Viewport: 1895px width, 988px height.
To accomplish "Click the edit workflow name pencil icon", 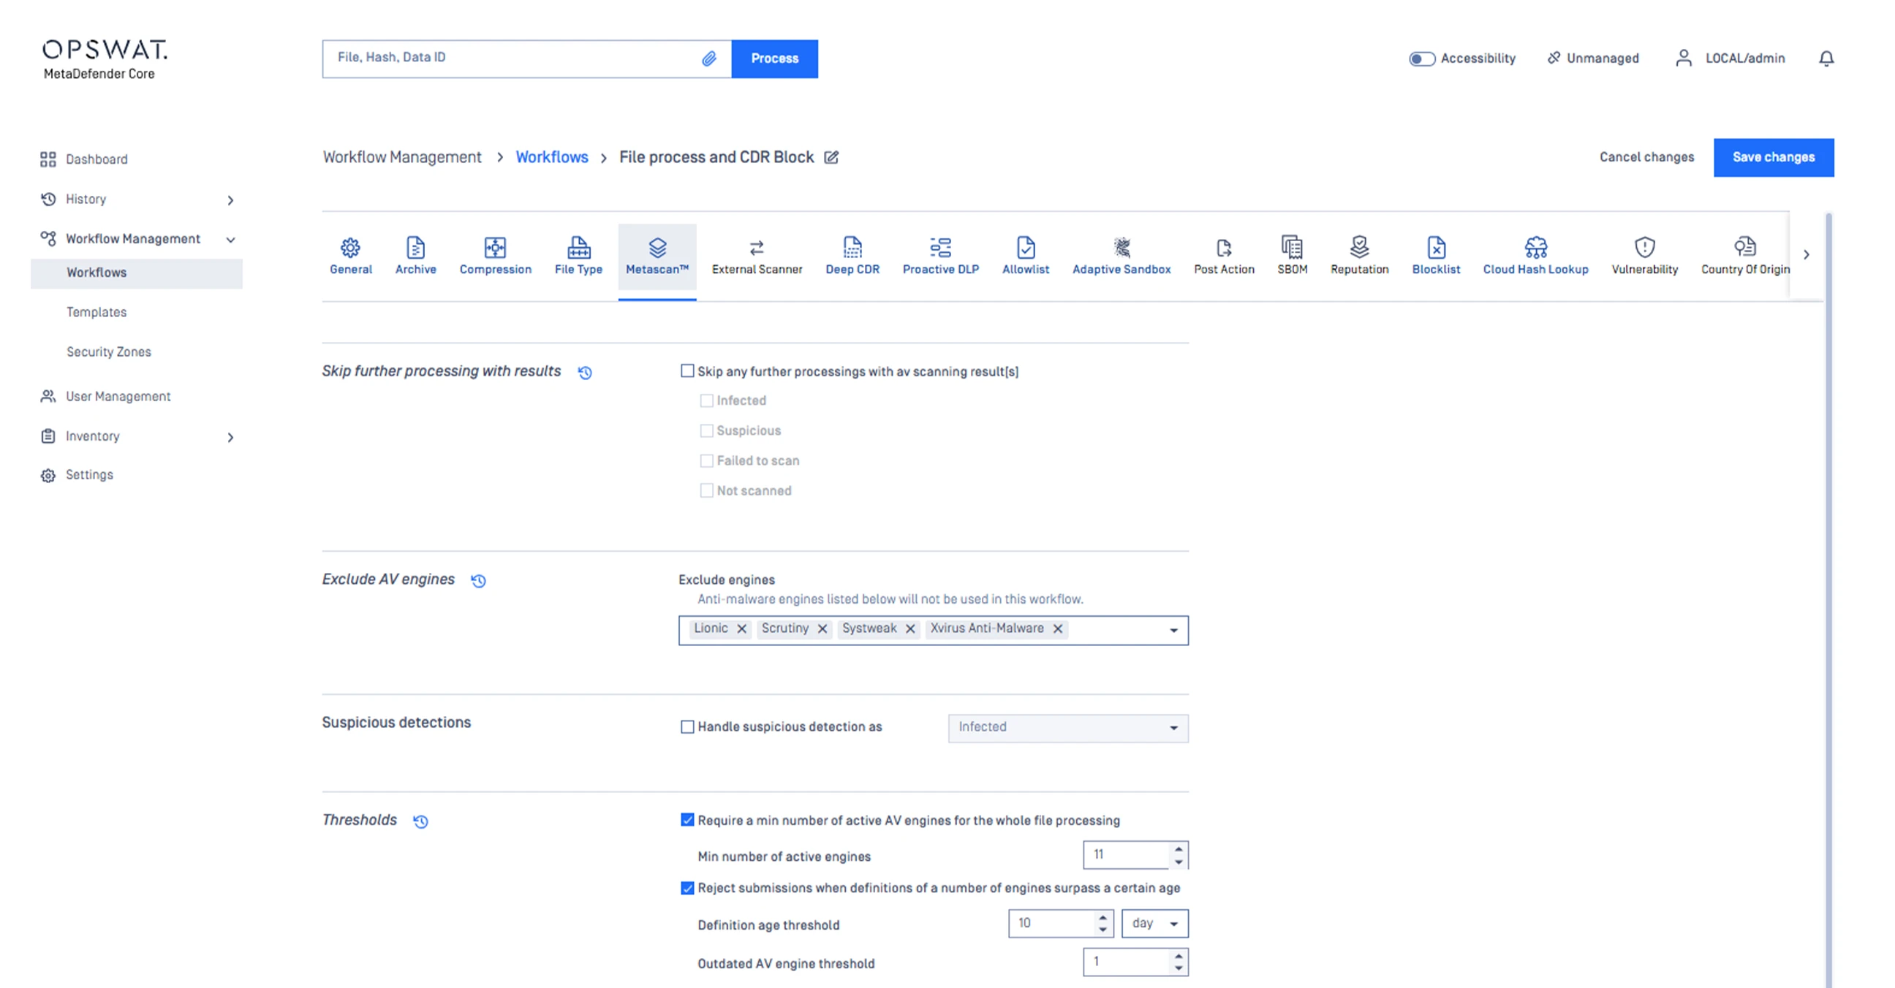I will pos(831,157).
